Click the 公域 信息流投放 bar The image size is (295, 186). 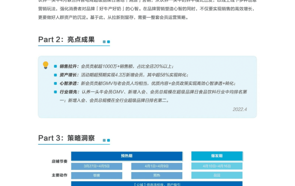pos(157,183)
